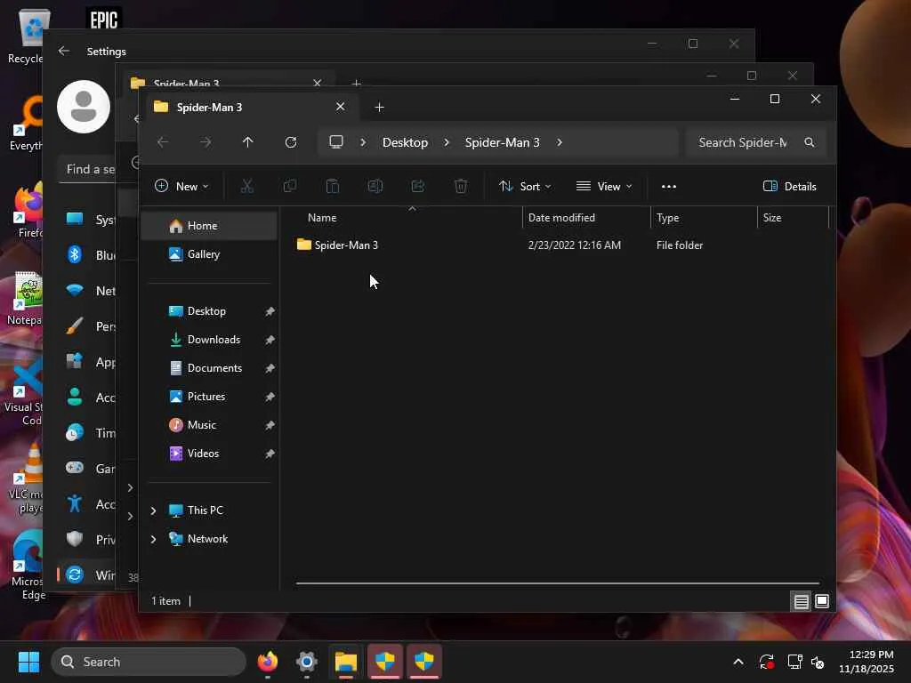911x683 pixels.
Task: Unpin Desktop using its pin icon
Action: (x=270, y=311)
